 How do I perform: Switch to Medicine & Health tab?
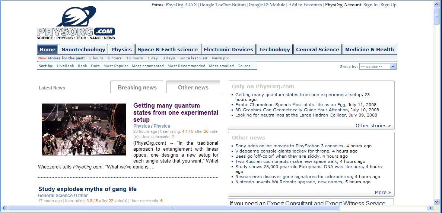(x=369, y=49)
